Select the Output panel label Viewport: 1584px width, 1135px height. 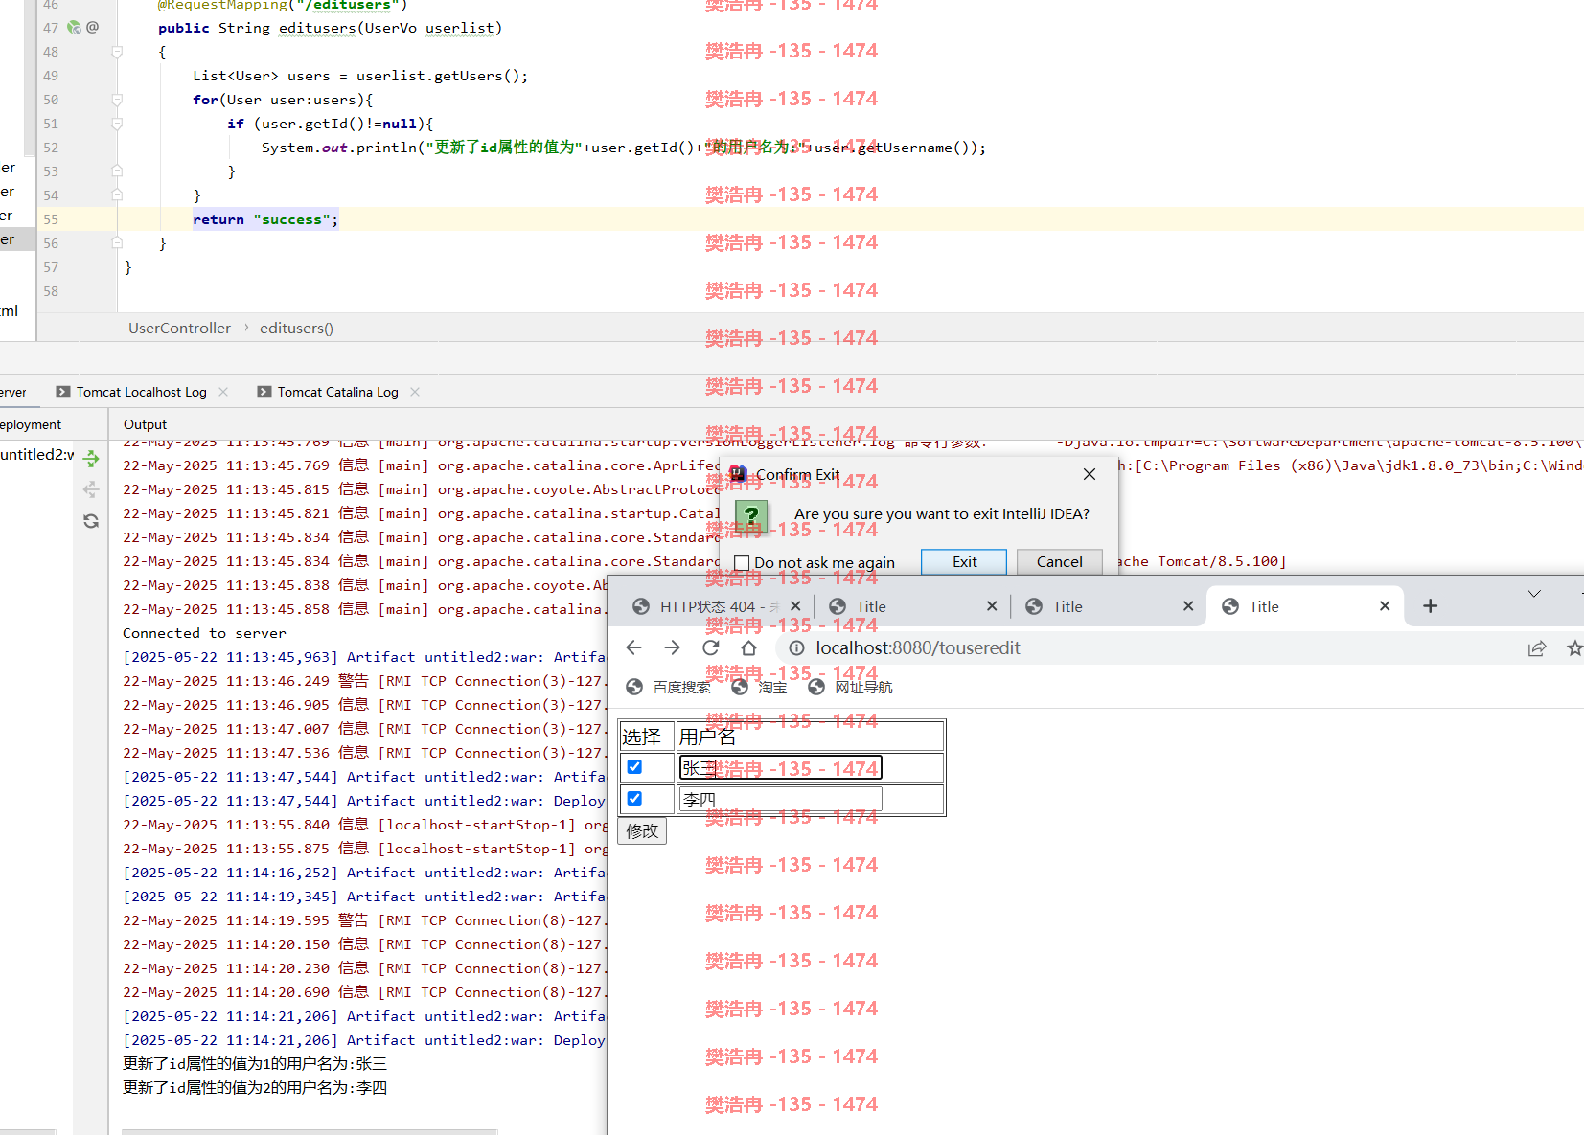tap(145, 424)
